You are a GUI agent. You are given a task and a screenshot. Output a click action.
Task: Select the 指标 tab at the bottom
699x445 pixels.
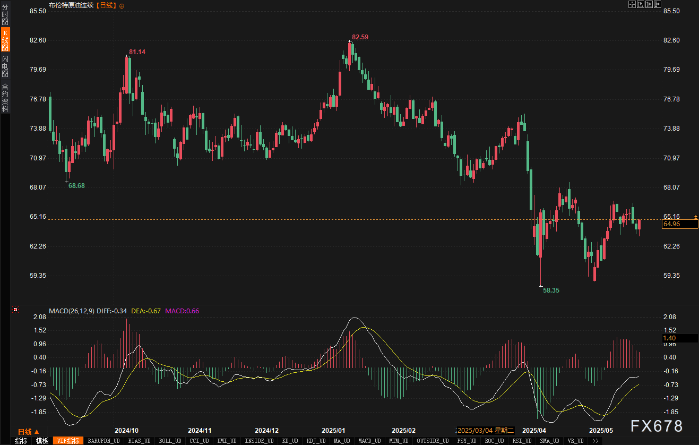pyautogui.click(x=21, y=441)
